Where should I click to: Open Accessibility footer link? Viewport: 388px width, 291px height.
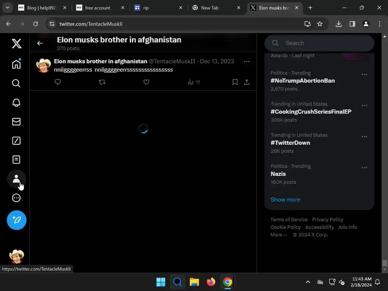click(319, 227)
